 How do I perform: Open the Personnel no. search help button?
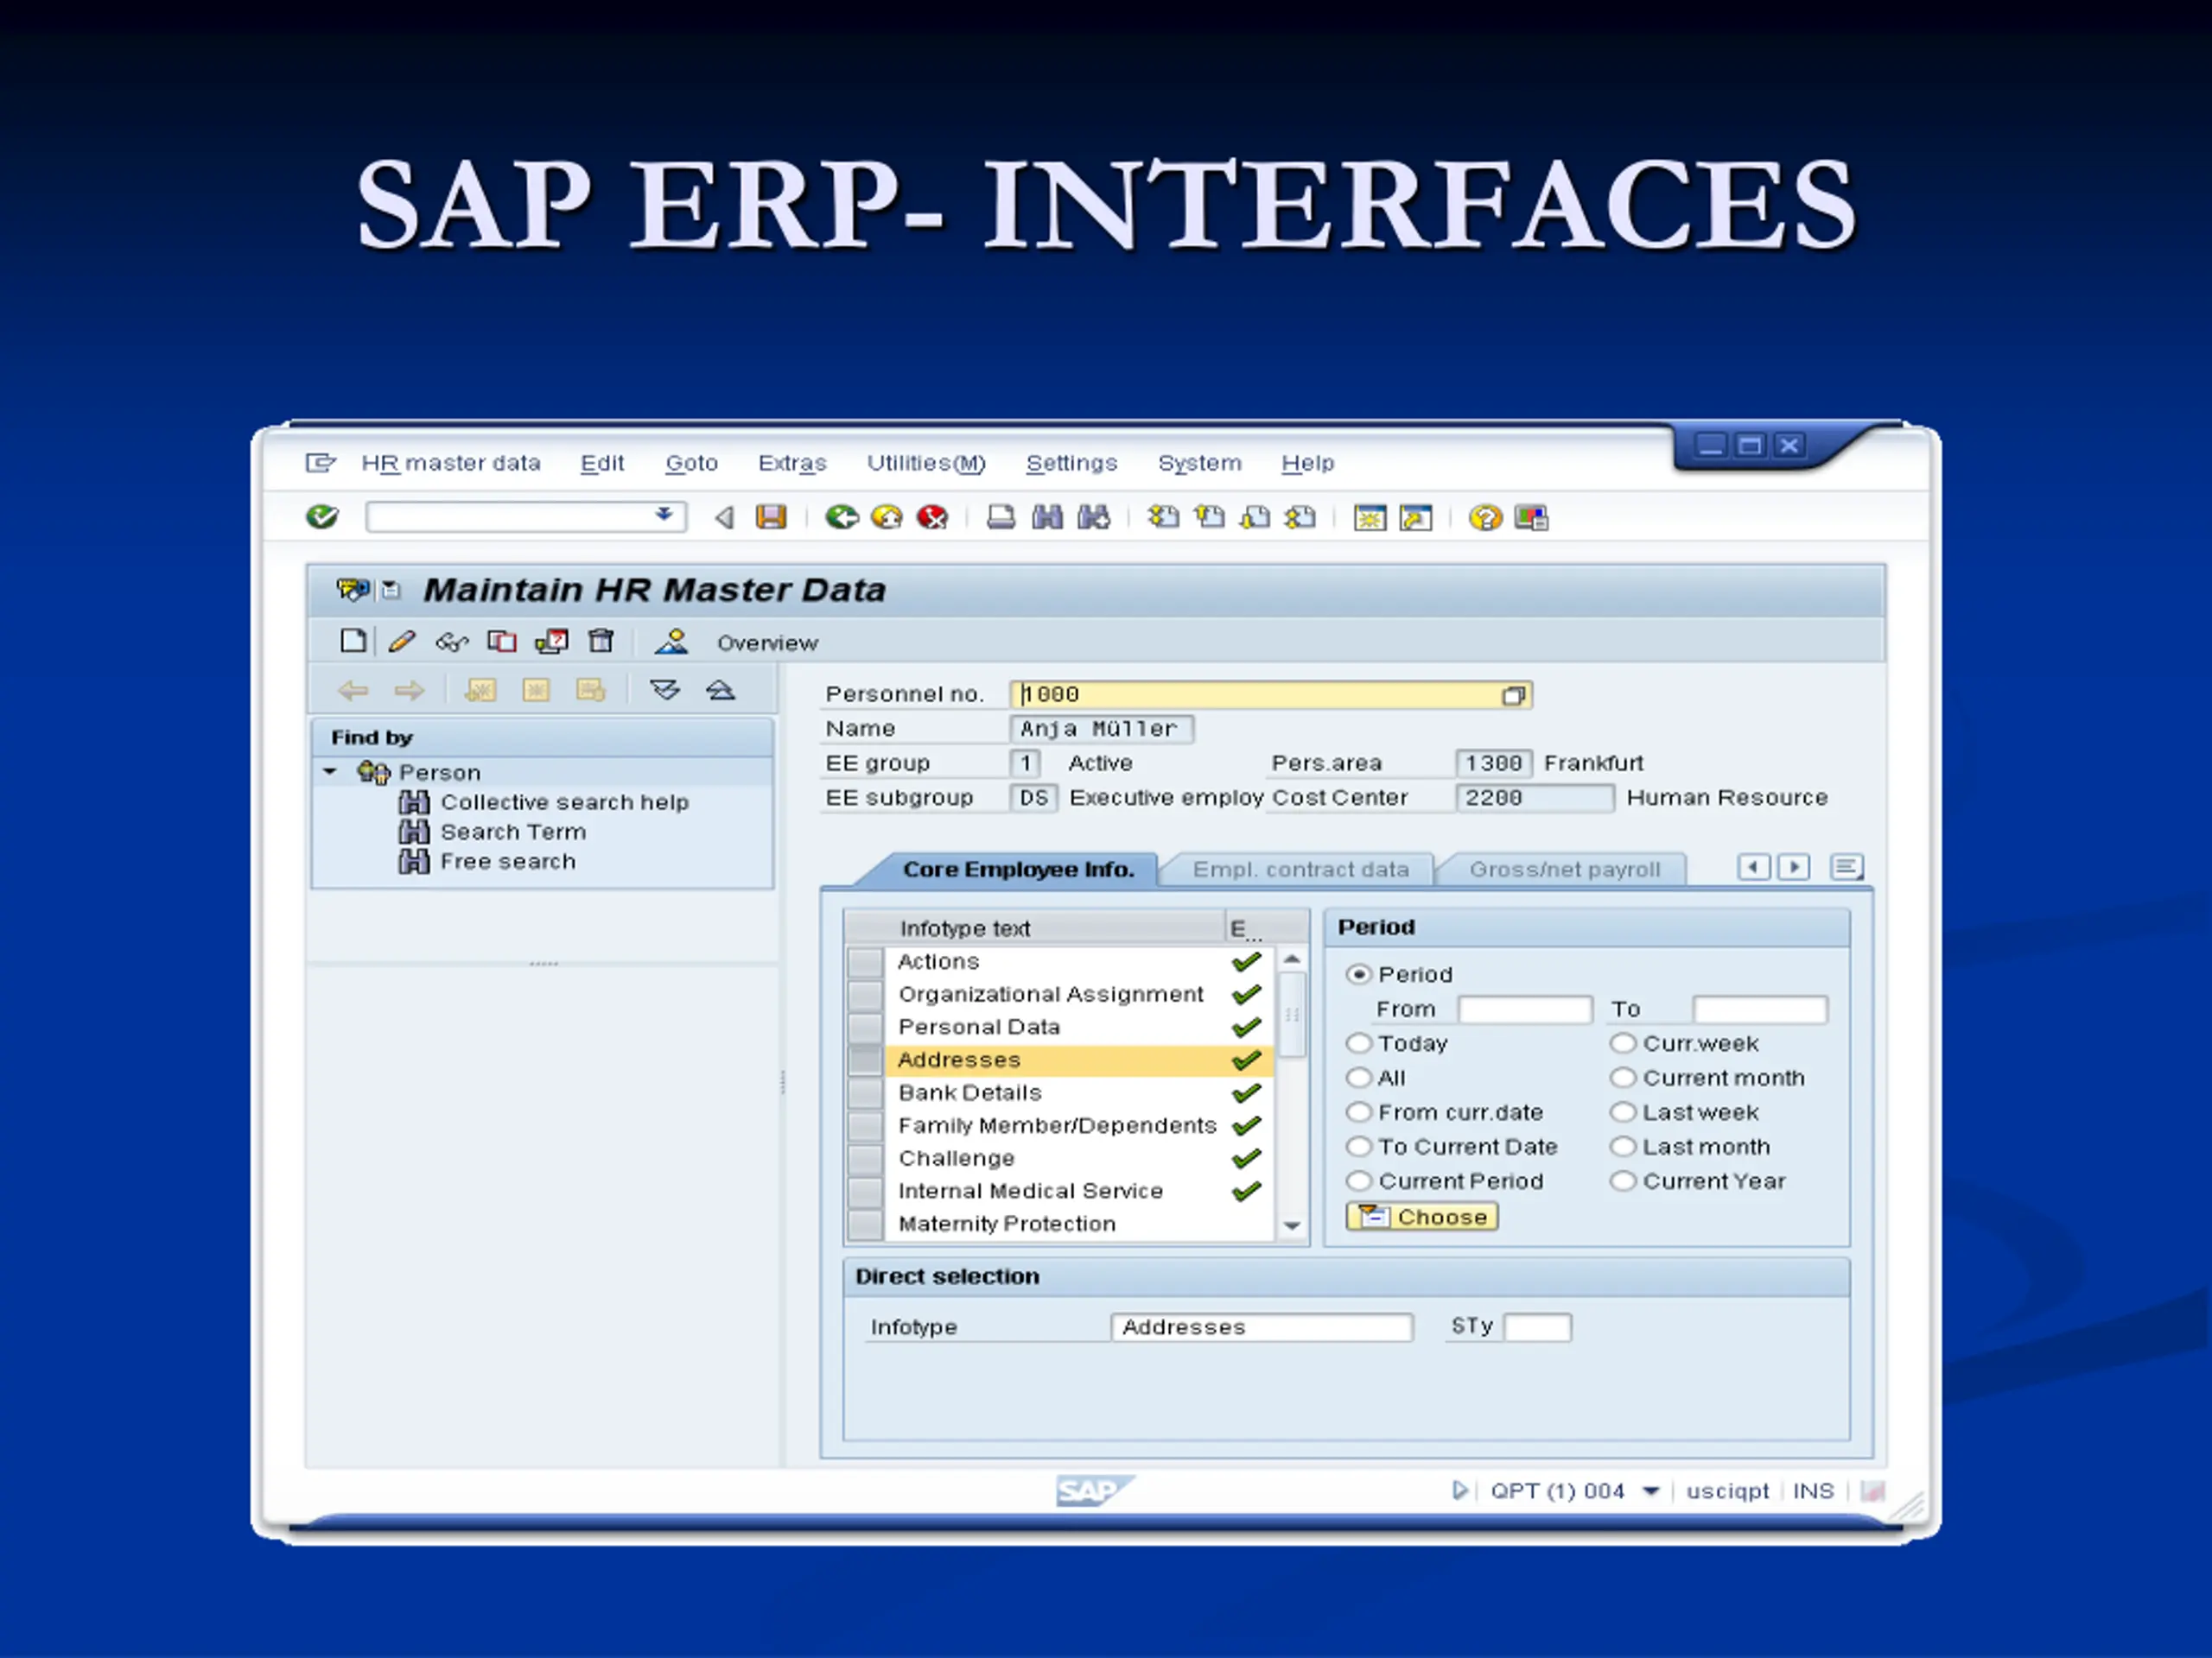[x=1515, y=695]
